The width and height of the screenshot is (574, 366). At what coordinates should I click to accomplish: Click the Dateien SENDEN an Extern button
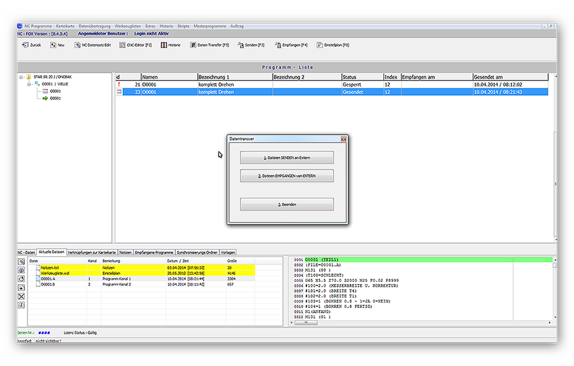[x=287, y=157]
